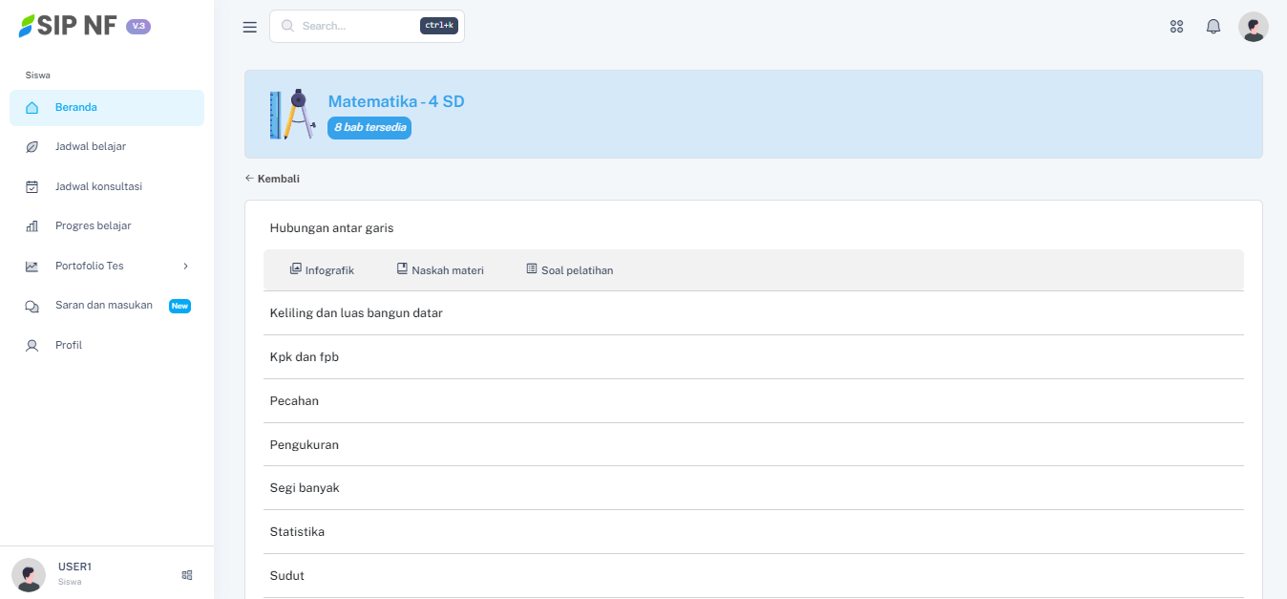The height and width of the screenshot is (599, 1287).
Task: Expand the Kpk dan fpb chapter
Action: (x=305, y=357)
